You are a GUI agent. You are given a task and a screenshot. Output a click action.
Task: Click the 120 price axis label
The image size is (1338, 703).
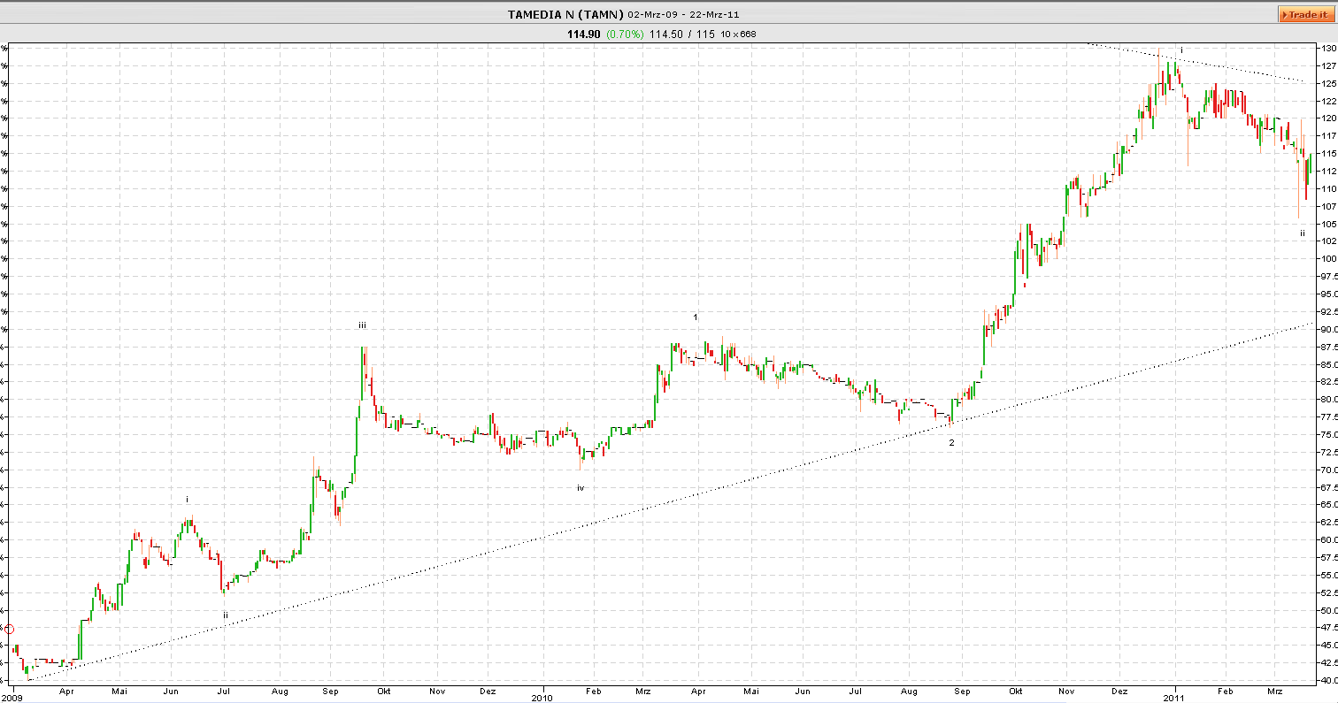[x=1328, y=118]
